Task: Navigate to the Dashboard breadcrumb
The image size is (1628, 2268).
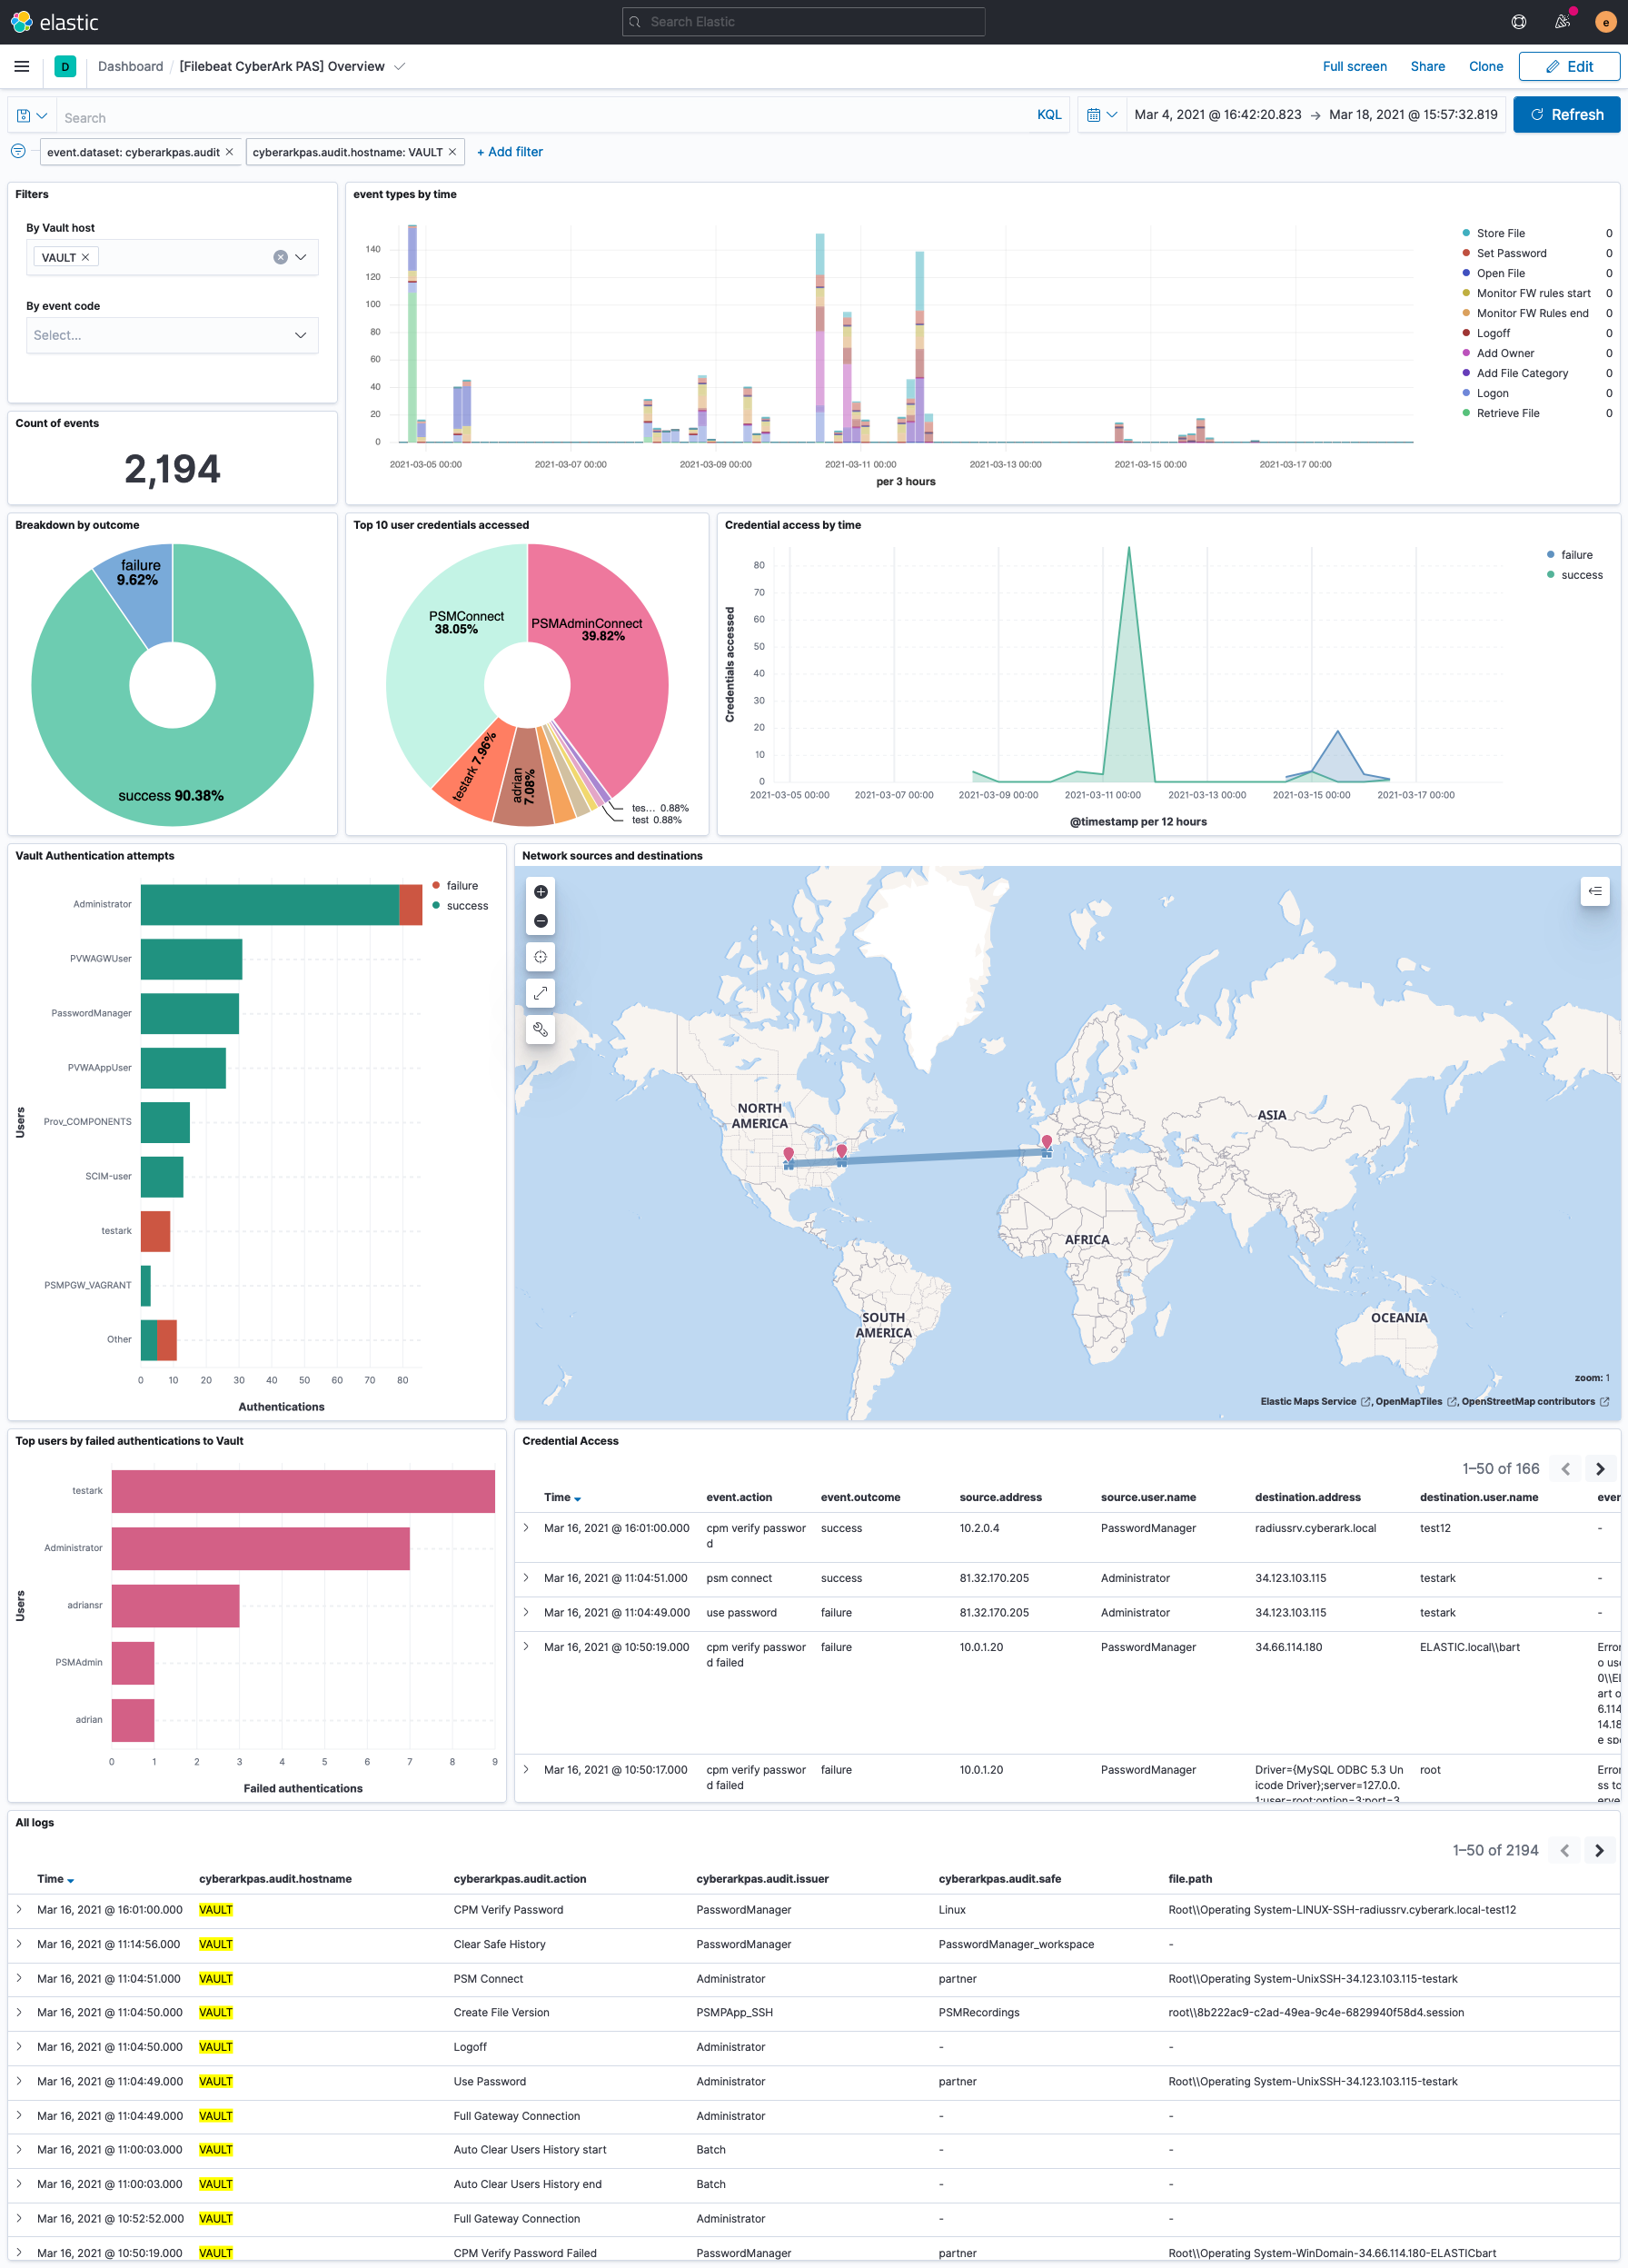Action: coord(131,66)
